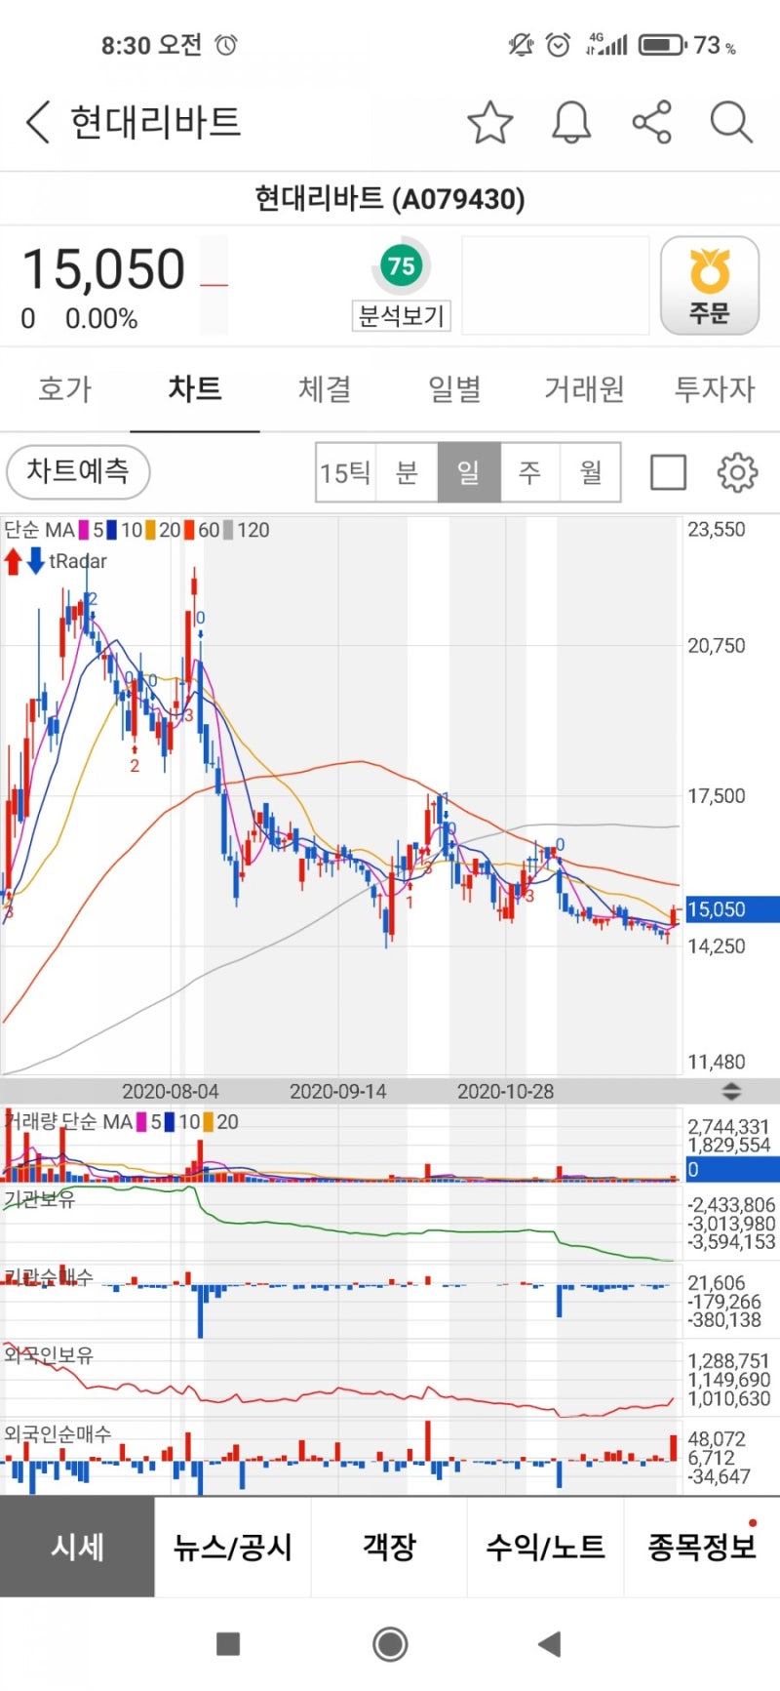The height and width of the screenshot is (1691, 780).
Task: Tap the 11,480 price axis value
Action: point(717,1062)
